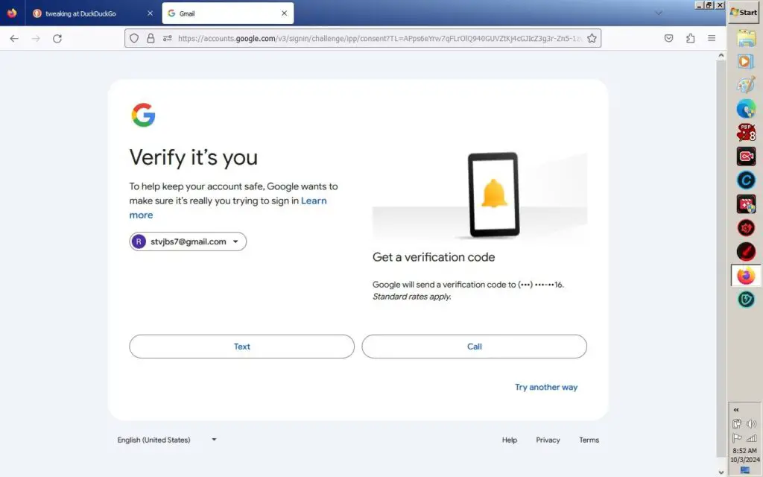Viewport: 763px width, 477px height.
Task: Close the tweaking at DuckDuckGo tab
Action: point(150,13)
